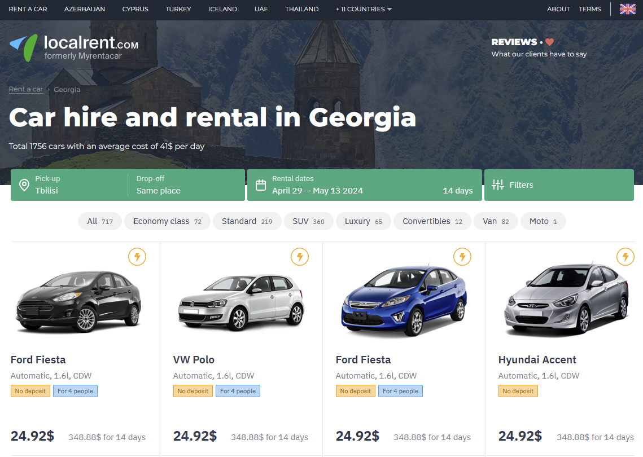Open the Terms link
The width and height of the screenshot is (643, 457).
coord(590,9)
